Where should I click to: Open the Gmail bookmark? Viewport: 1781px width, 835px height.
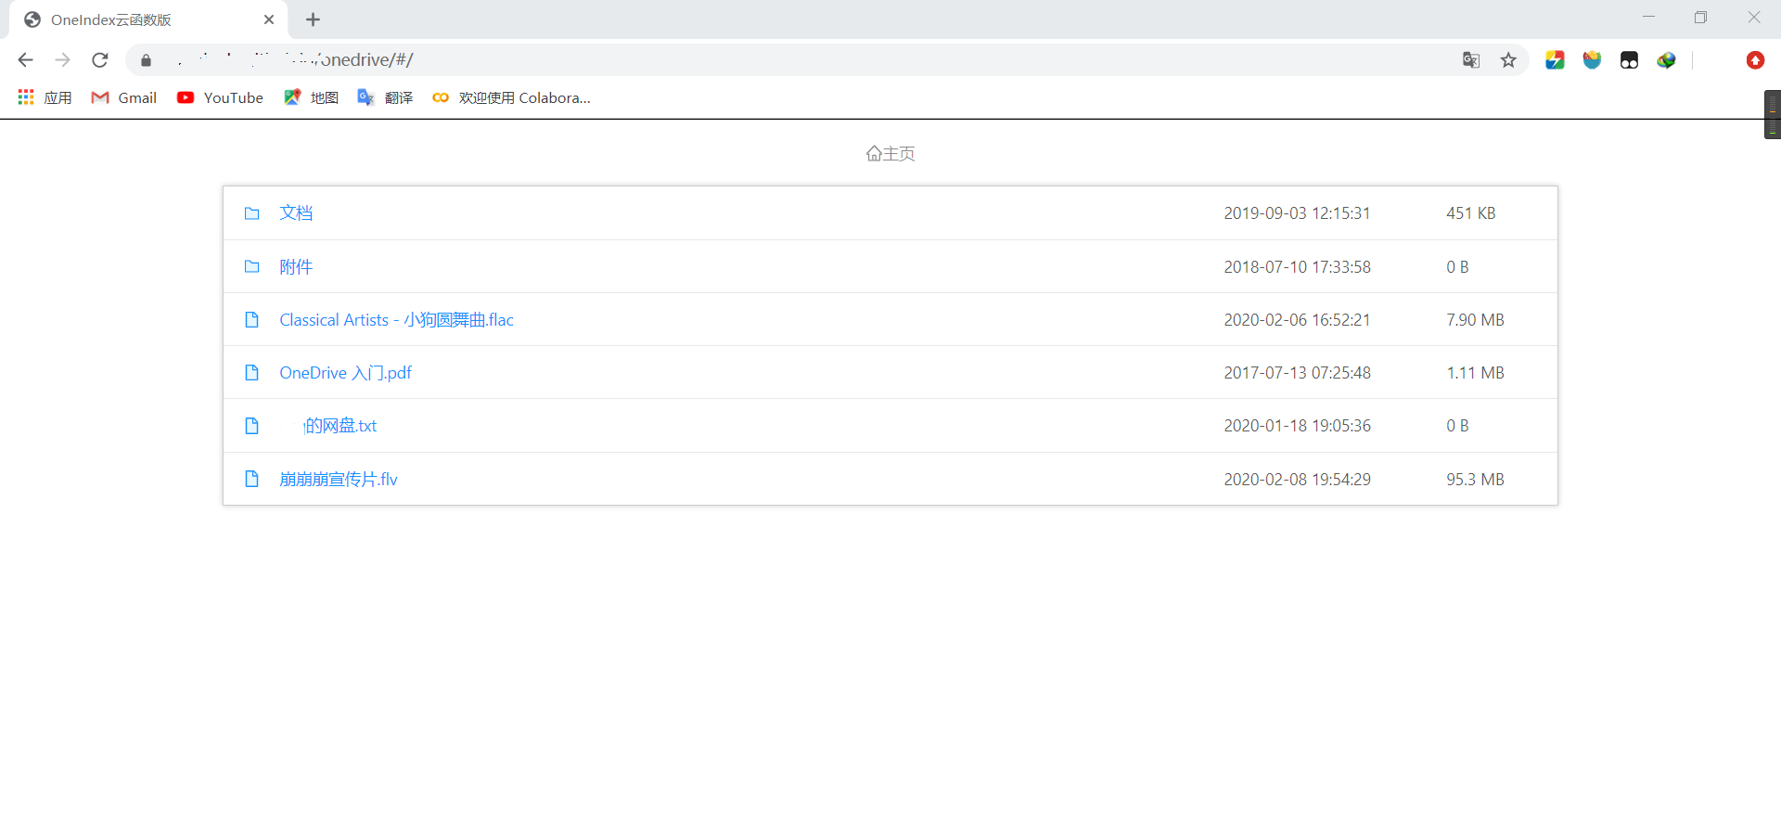coord(123,97)
